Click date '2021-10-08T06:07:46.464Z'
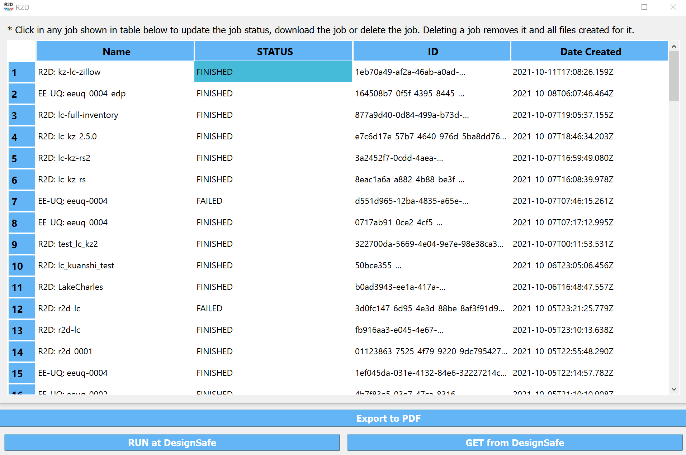The height and width of the screenshot is (455, 686). [563, 94]
